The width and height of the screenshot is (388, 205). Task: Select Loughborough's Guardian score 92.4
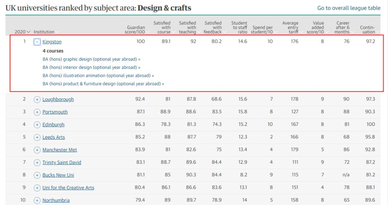pyautogui.click(x=140, y=99)
